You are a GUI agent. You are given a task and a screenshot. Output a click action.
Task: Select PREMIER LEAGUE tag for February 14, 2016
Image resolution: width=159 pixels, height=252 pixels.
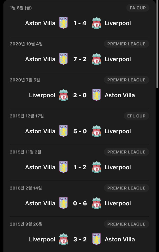tap(126, 188)
